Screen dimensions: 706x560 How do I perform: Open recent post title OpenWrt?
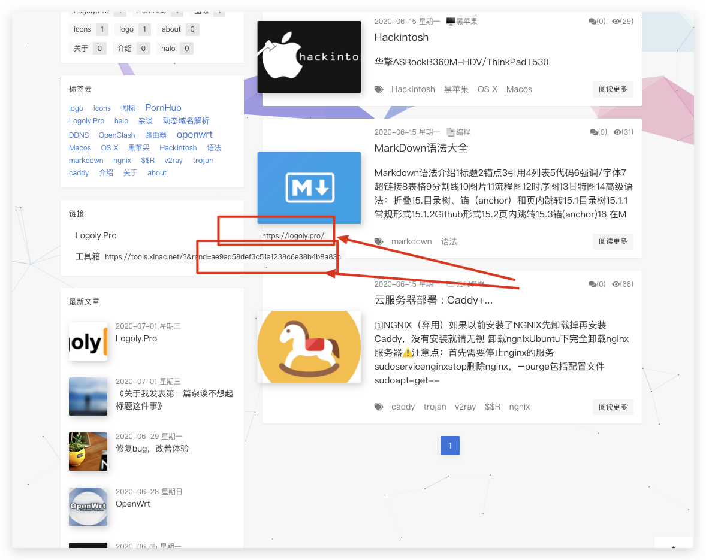(x=133, y=504)
